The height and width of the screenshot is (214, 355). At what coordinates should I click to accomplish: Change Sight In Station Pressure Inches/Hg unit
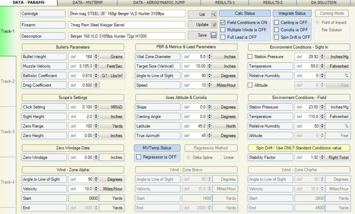pyautogui.click(x=338, y=57)
